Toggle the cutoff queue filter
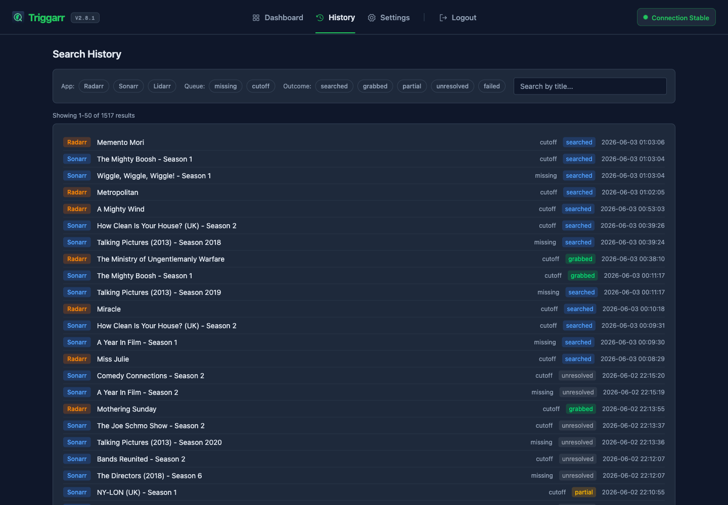The image size is (728, 505). pos(261,86)
